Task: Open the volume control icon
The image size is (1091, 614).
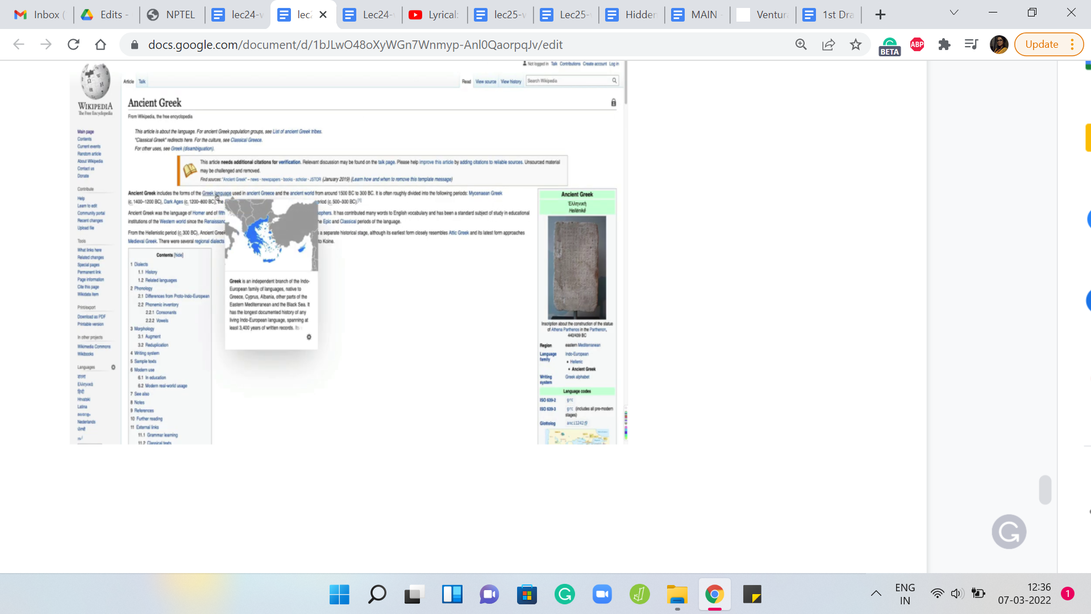Action: (957, 594)
